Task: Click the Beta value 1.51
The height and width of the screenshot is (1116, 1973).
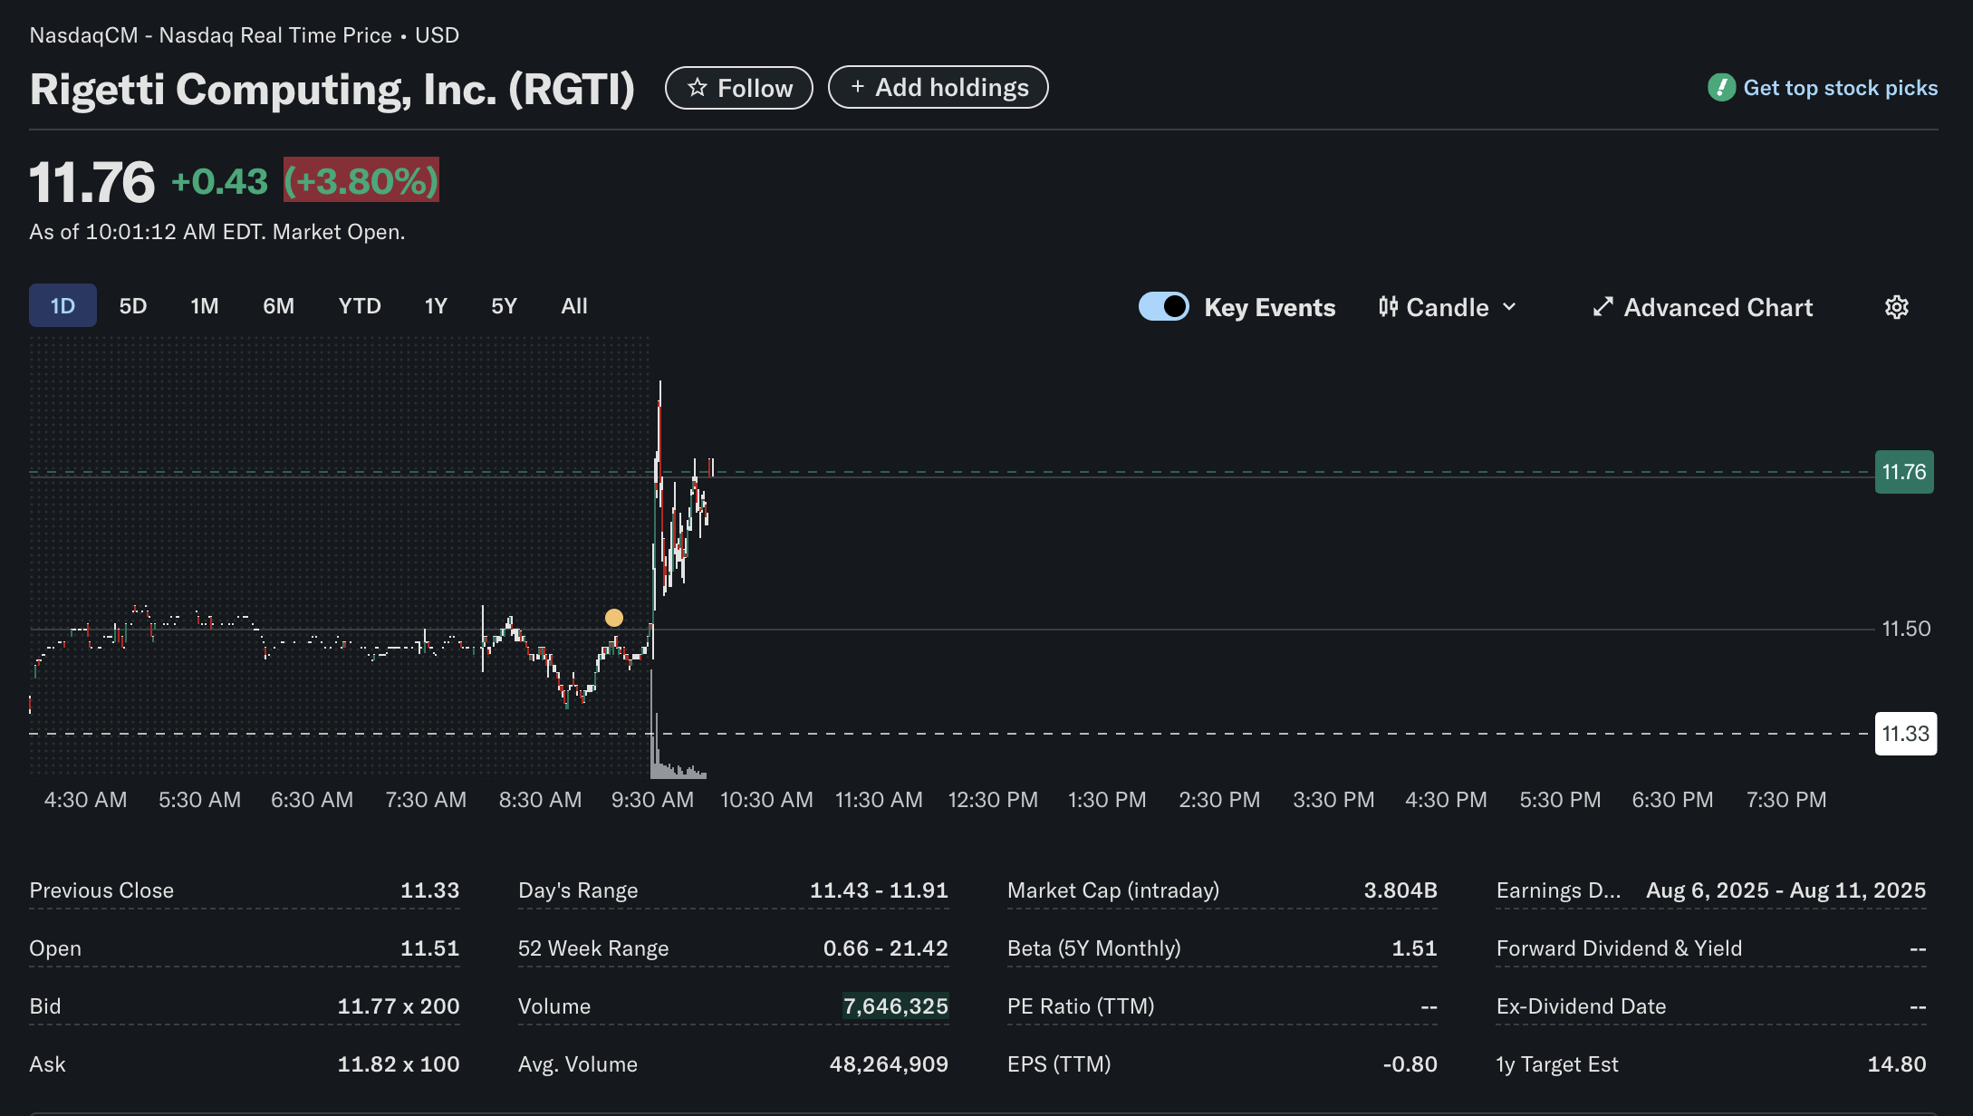Action: (x=1414, y=948)
